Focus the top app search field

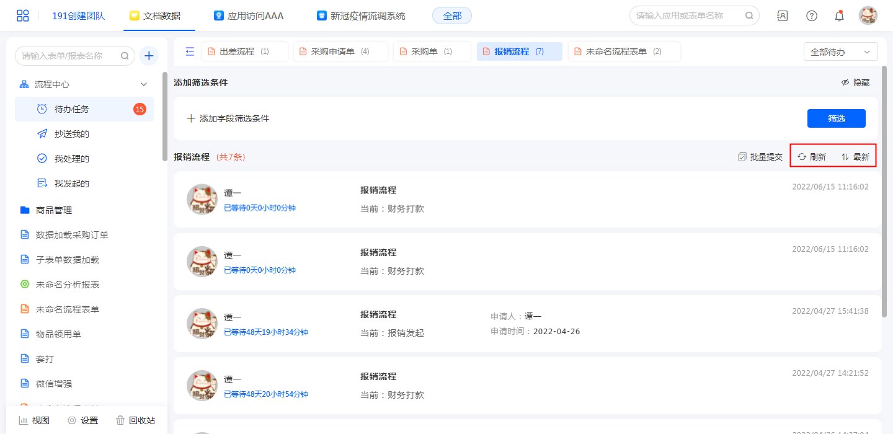pos(688,15)
